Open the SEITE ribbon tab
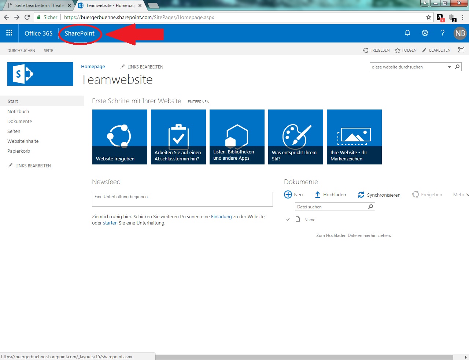469x360 pixels. click(48, 51)
